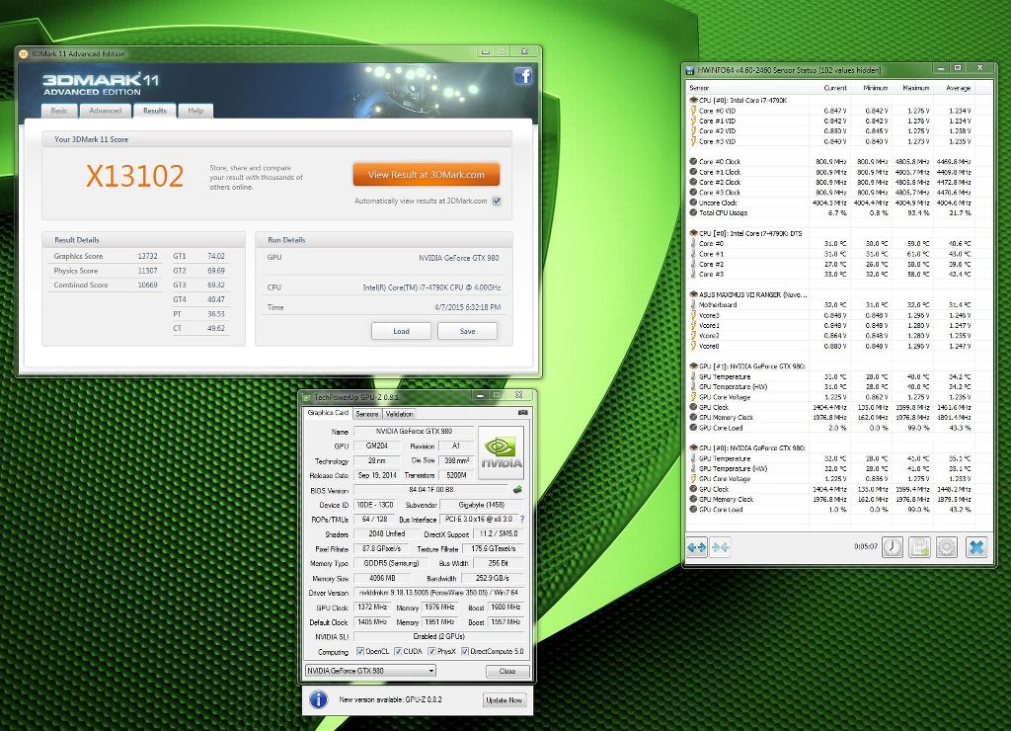1011x731 pixels.
Task: Open HWiNFO sensor settings gear button
Action: 947,547
